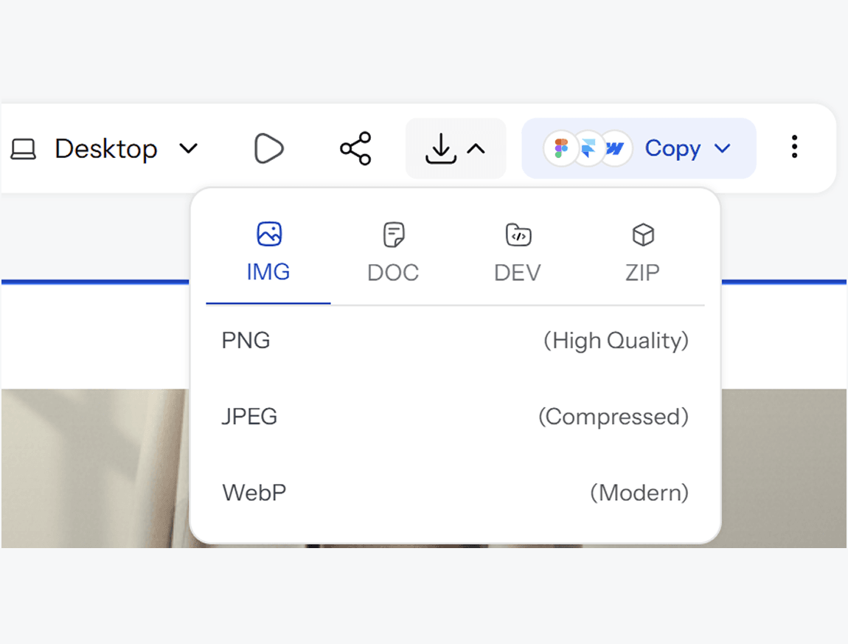The height and width of the screenshot is (644, 848).
Task: Click the Copy button label
Action: 673,148
